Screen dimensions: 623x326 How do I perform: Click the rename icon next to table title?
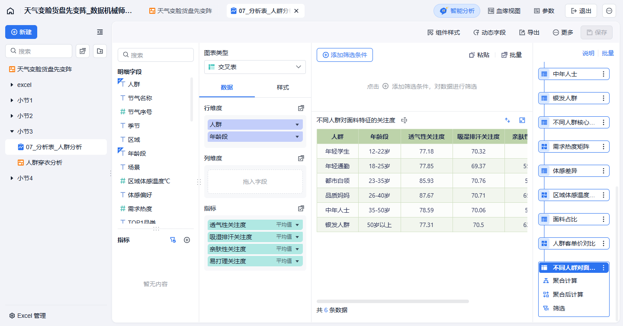pos(404,120)
